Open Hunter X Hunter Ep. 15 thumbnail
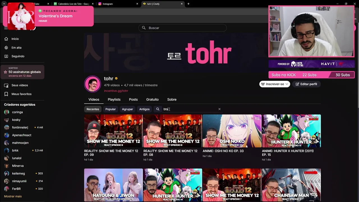Screen dimensions: 359x202 291,131
